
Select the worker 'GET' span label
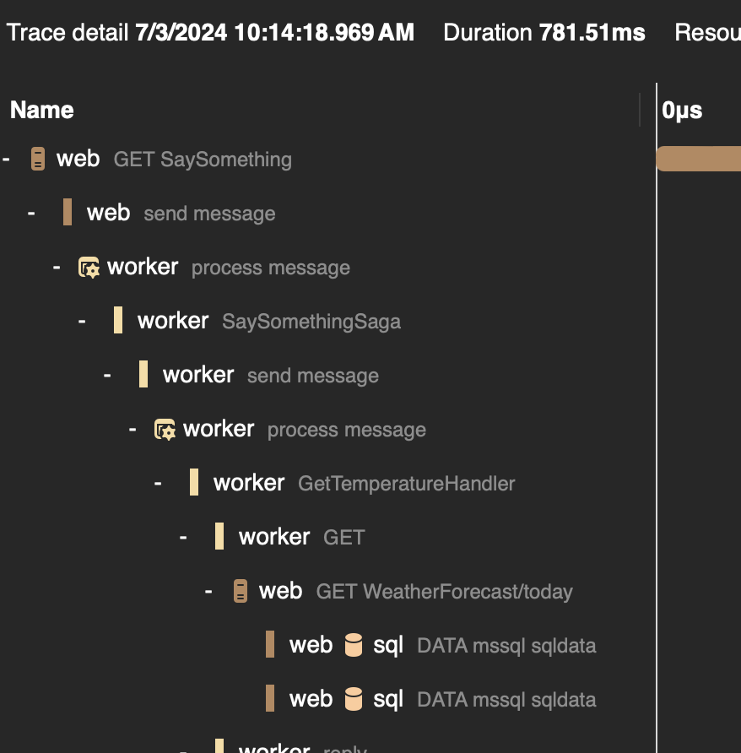344,538
